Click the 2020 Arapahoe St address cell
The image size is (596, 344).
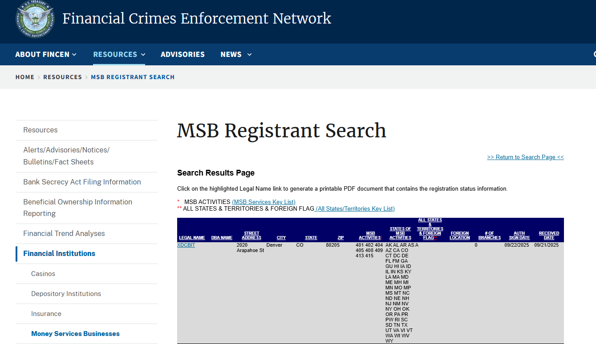[250, 248]
